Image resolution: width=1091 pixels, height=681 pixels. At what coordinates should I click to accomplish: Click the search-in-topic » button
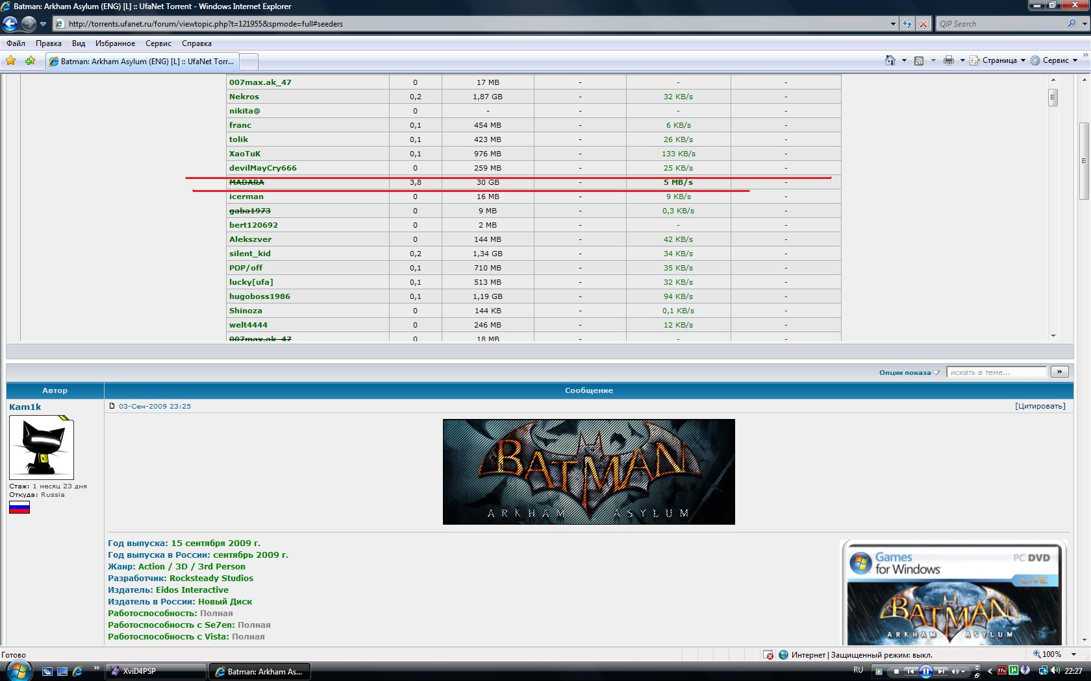coord(1059,372)
